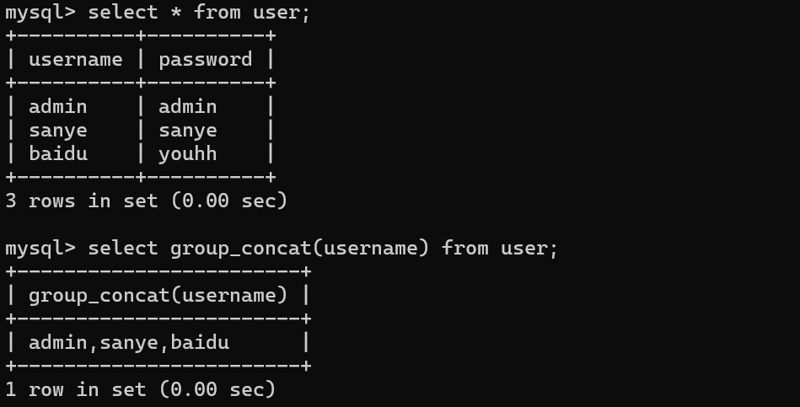Select admin in the username column
The image size is (800, 407).
(57, 107)
